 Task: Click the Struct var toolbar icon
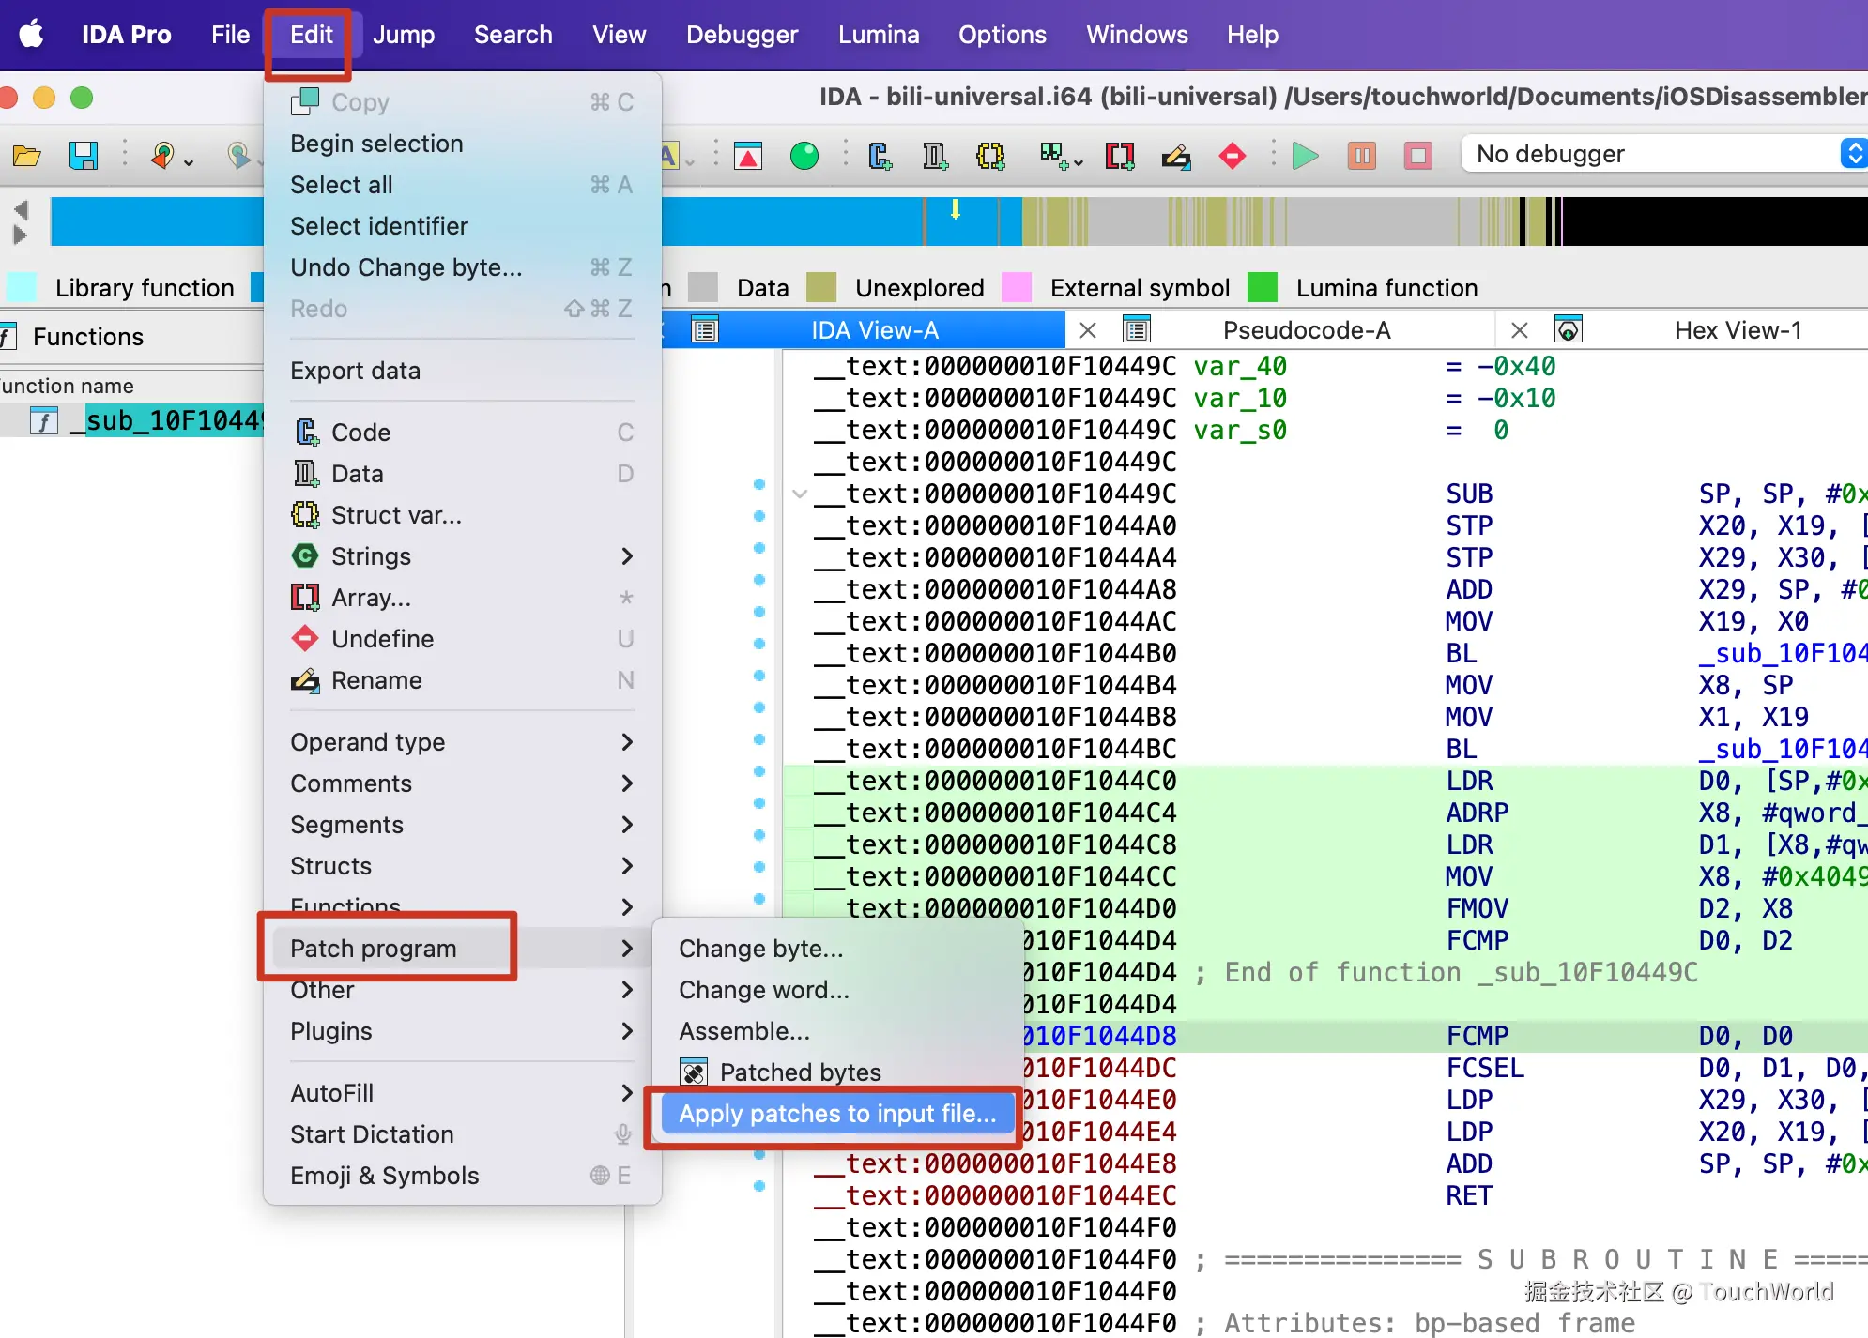pyautogui.click(x=990, y=155)
